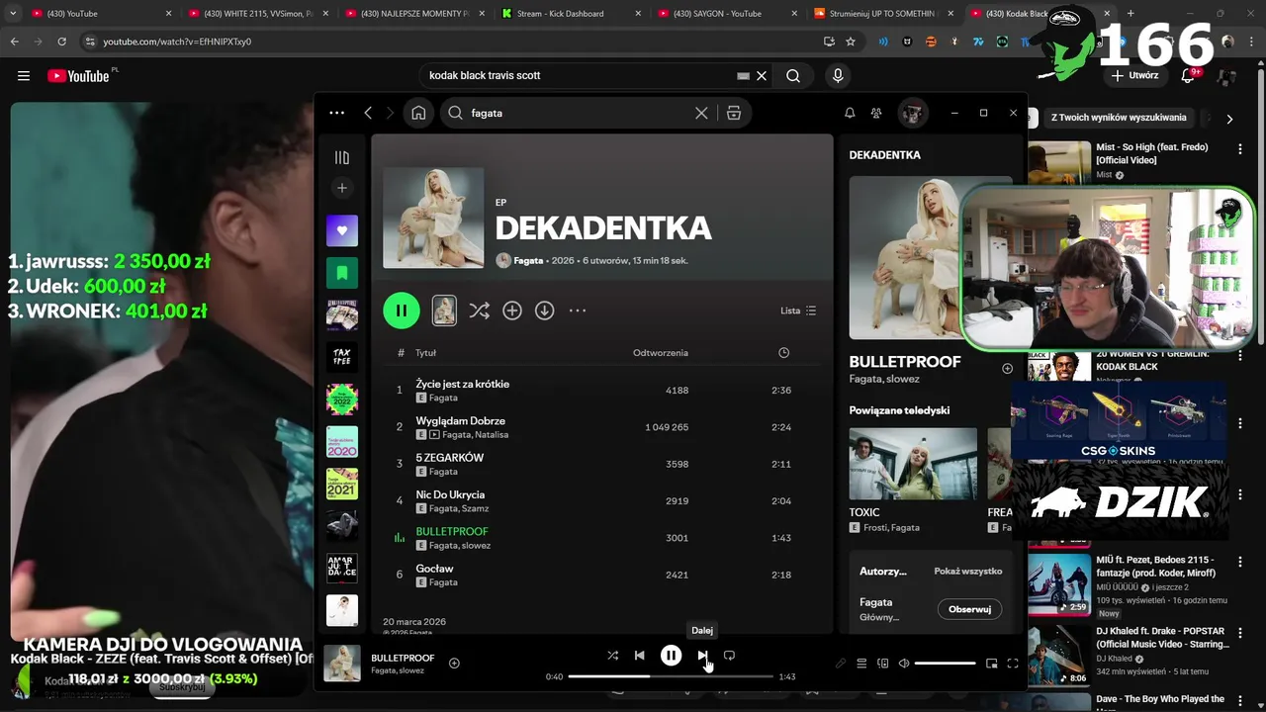Enter Spotify full screen mode
Image resolution: width=1266 pixels, height=712 pixels.
coord(1013,664)
